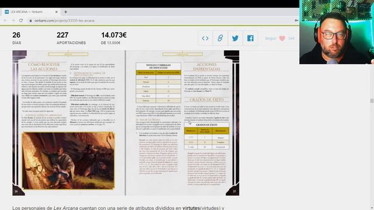Close the LEX ARCANA browser tab
Viewport: 374px width, 210px height.
pyautogui.click(x=57, y=12)
